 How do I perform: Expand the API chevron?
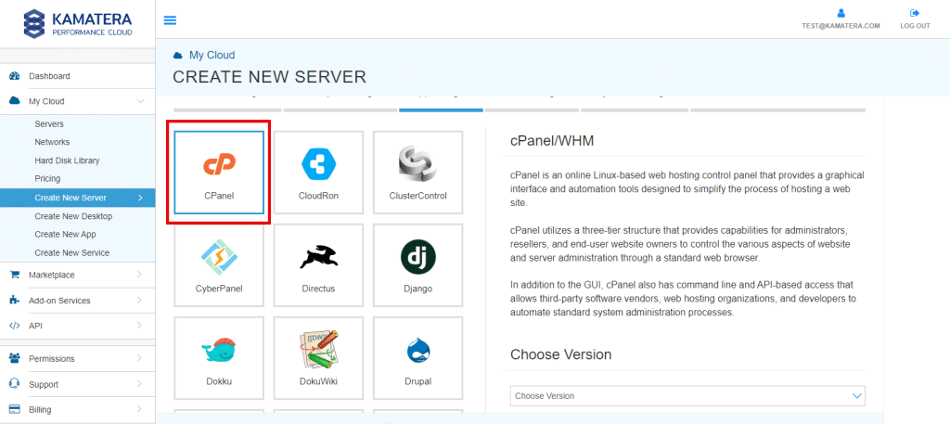pos(139,326)
